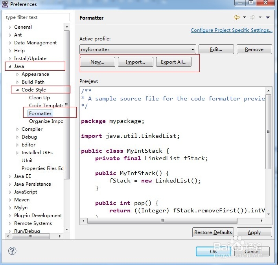Expand the General tree node

(10, 27)
